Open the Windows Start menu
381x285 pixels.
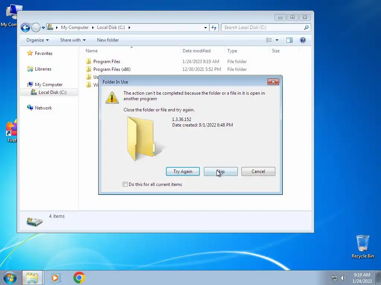click(x=10, y=278)
